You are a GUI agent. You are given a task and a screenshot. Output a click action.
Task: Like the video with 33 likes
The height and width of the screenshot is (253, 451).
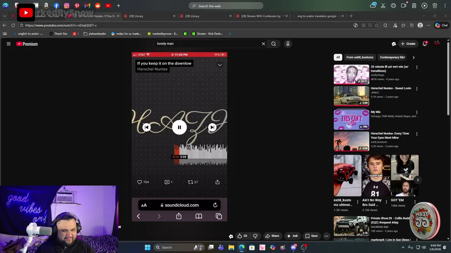pos(242,236)
